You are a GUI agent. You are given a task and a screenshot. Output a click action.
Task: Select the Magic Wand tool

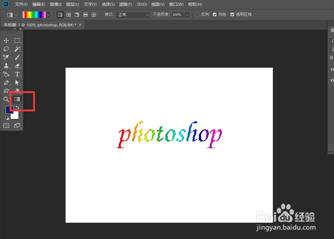coord(17,49)
